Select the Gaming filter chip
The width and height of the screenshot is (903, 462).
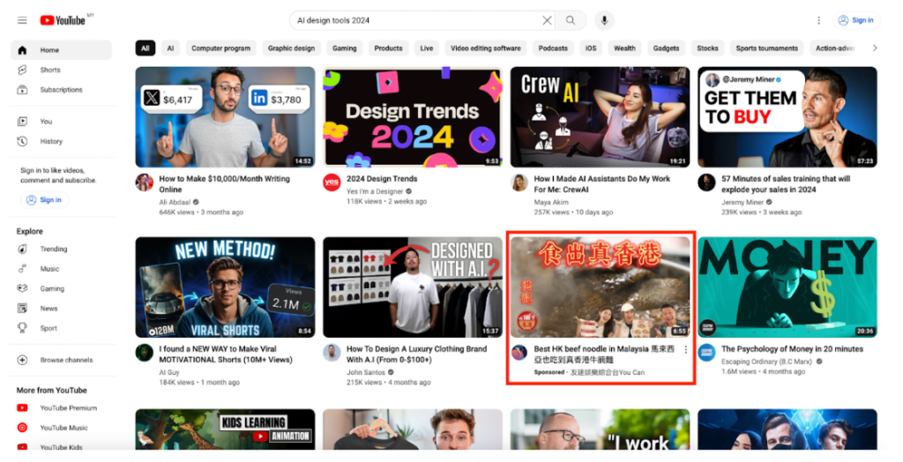pyautogui.click(x=345, y=48)
